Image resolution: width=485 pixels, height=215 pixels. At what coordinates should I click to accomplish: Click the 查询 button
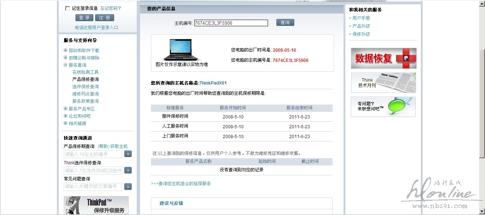(x=285, y=23)
